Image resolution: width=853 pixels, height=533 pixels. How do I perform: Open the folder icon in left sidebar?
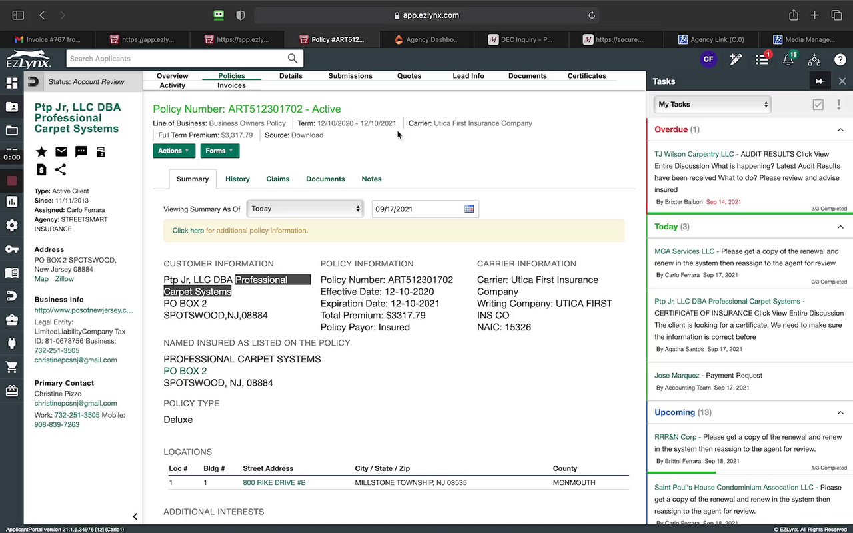click(11, 131)
